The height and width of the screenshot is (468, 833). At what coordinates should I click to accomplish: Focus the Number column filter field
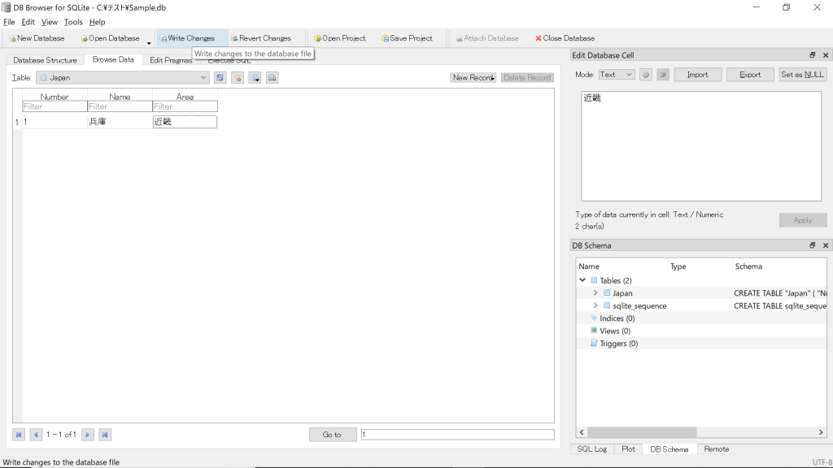(x=55, y=106)
